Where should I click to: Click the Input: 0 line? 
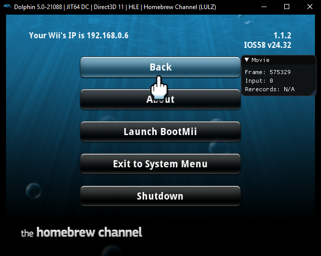point(259,81)
